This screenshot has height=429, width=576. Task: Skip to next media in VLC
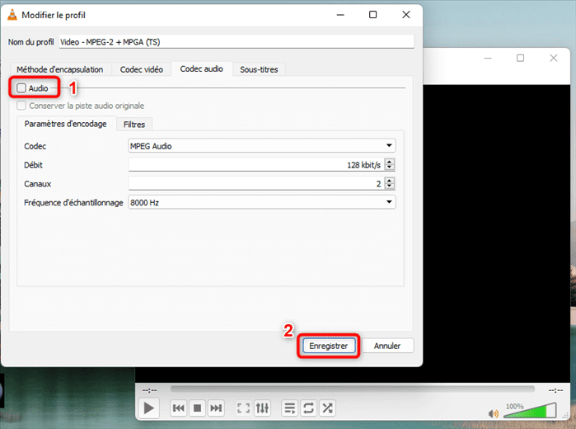[x=216, y=408]
